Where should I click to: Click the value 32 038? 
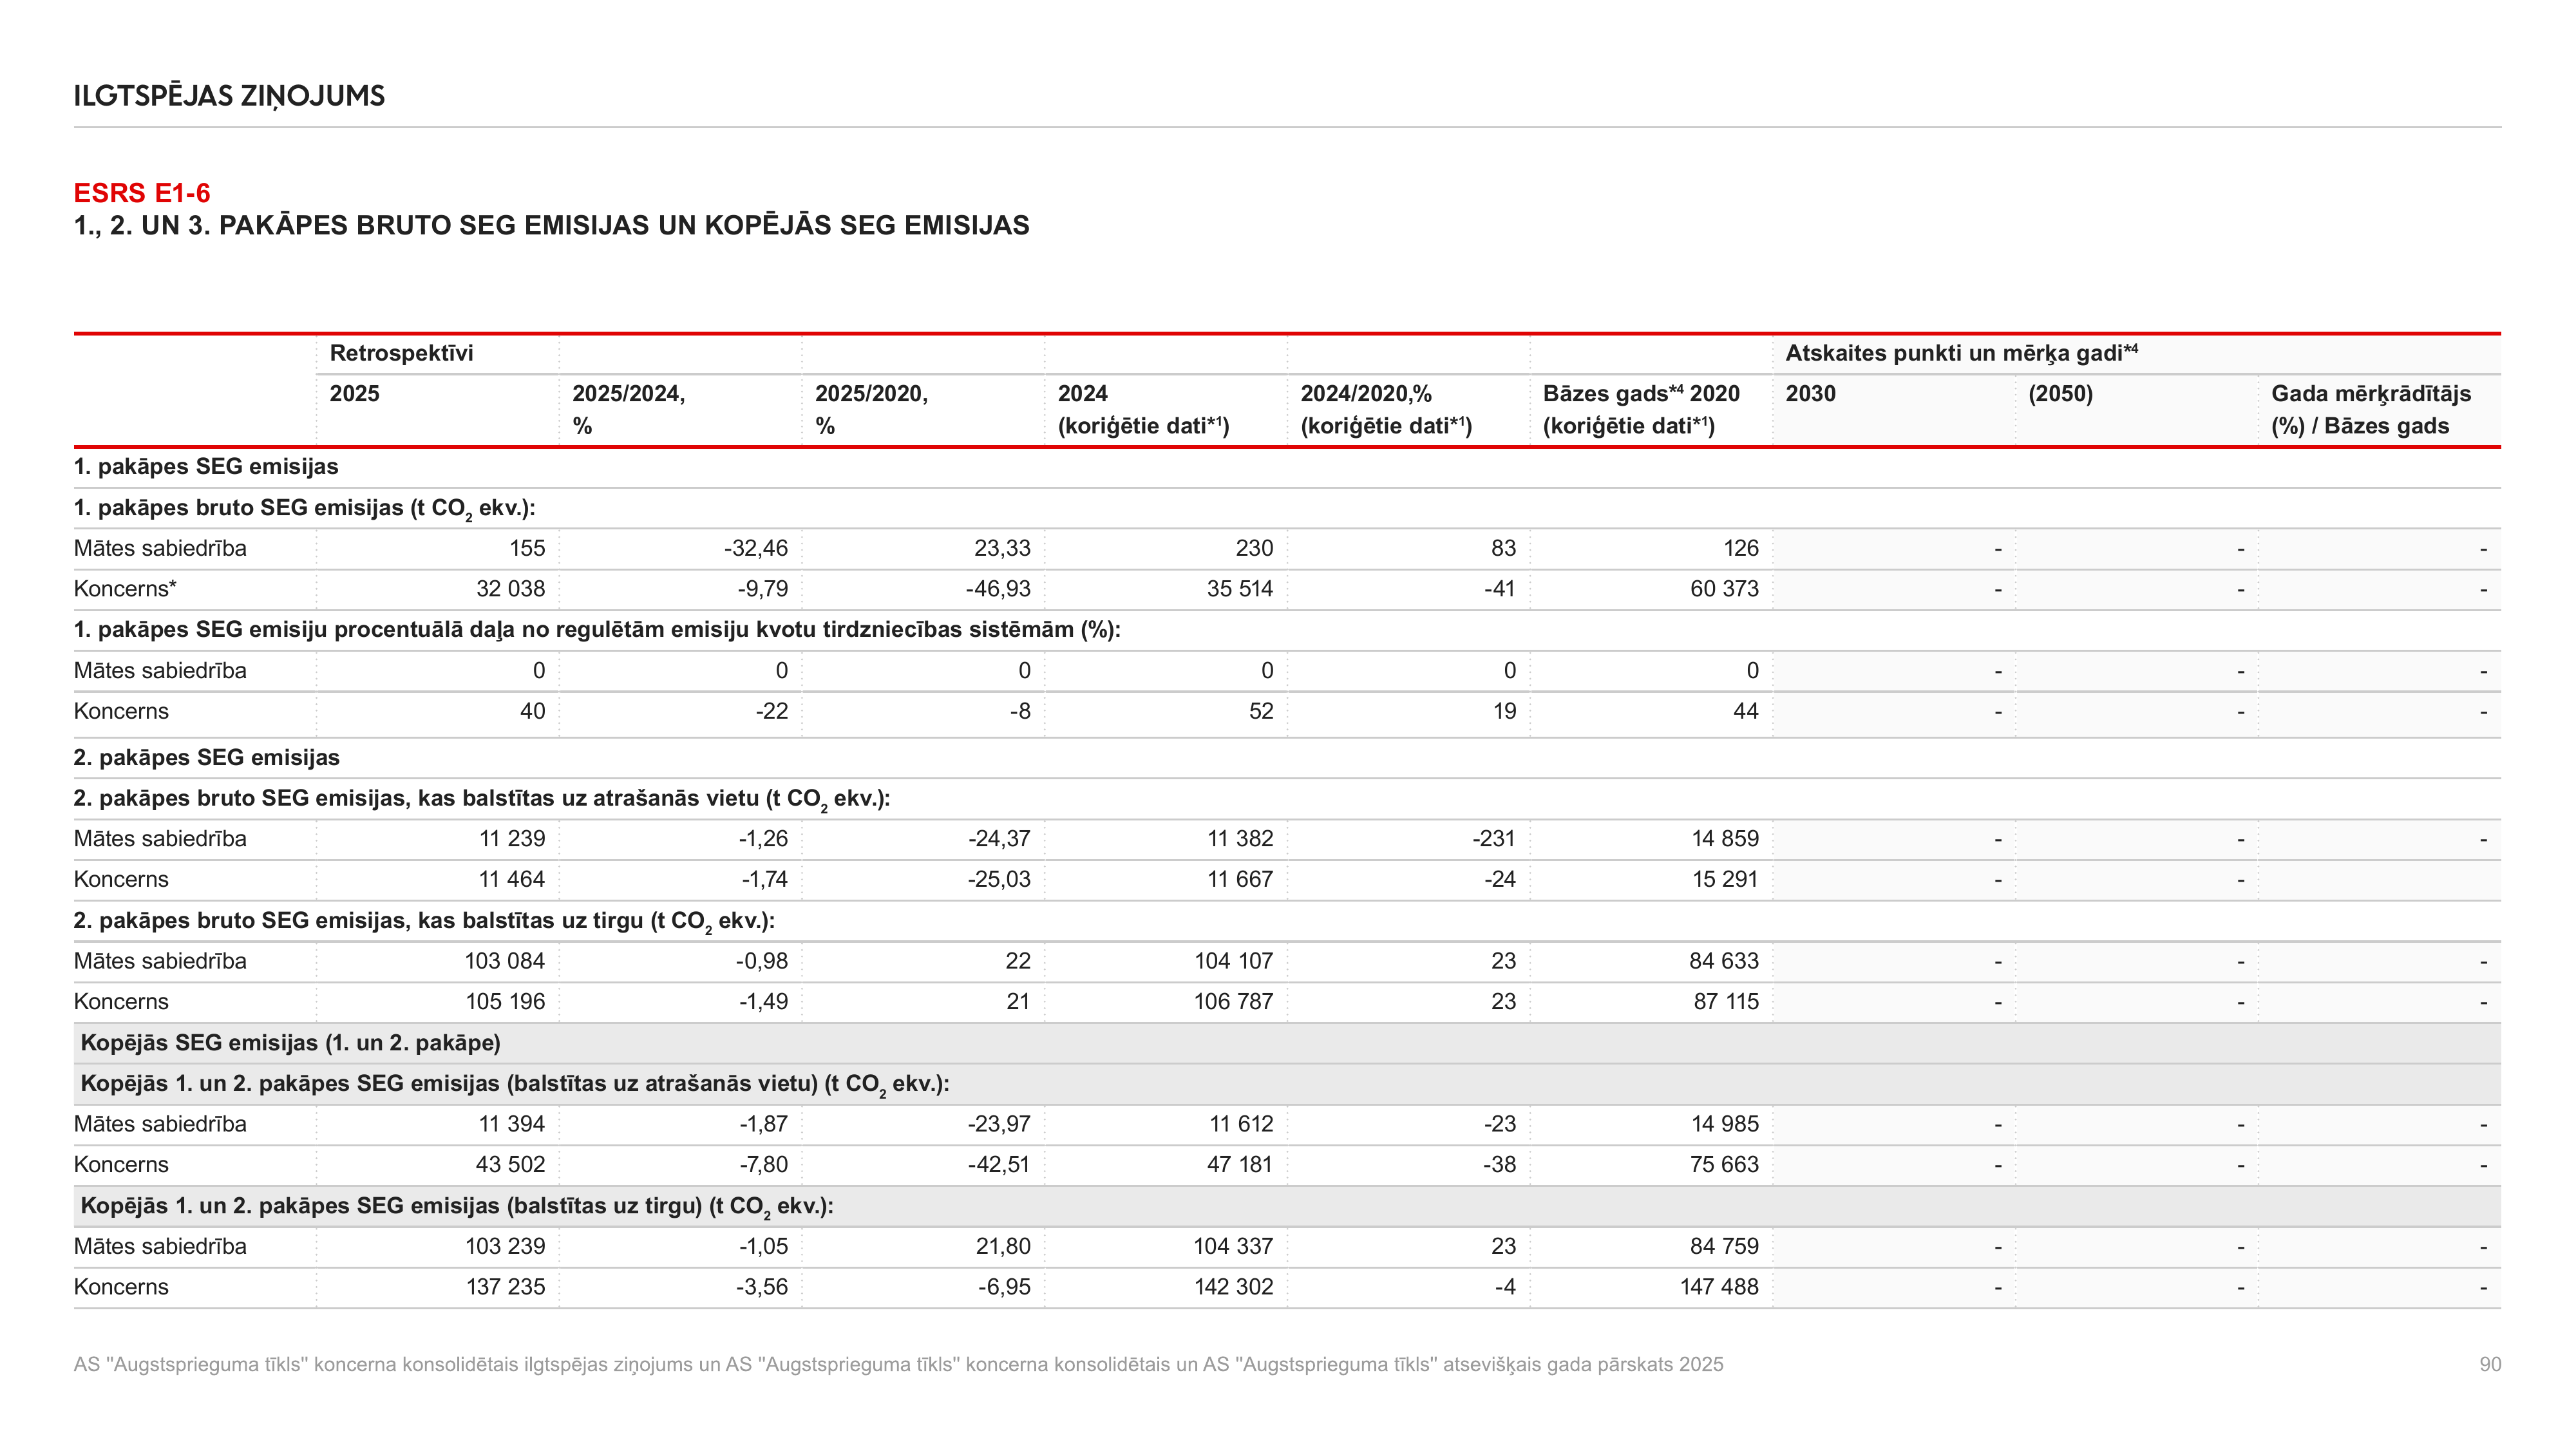(x=510, y=589)
